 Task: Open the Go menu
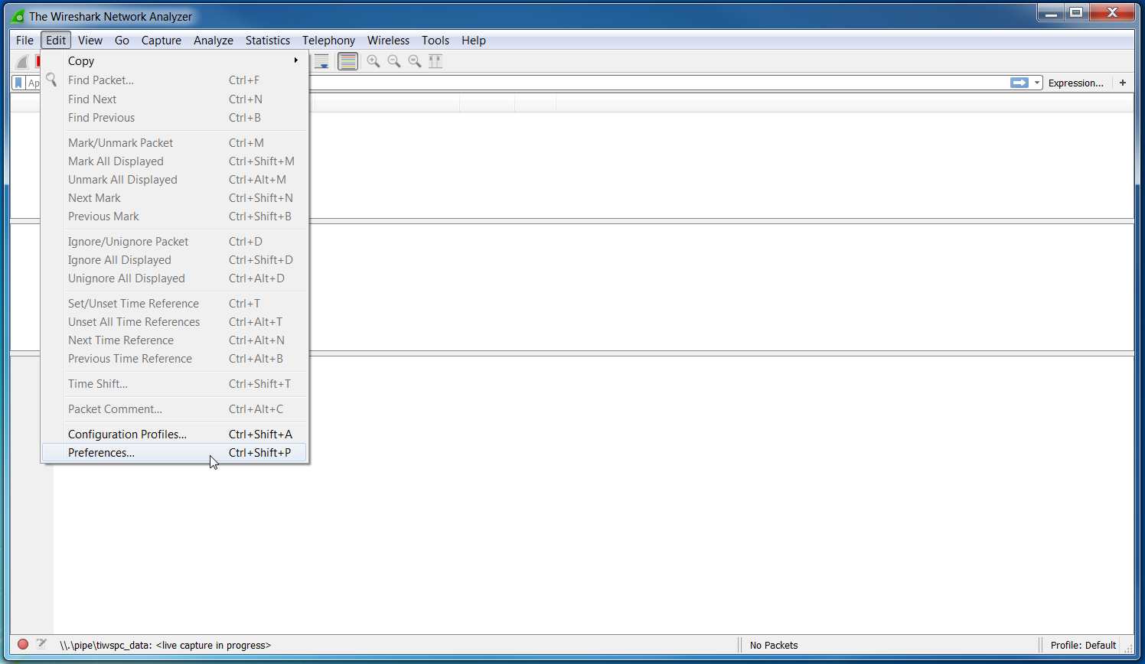(x=122, y=41)
